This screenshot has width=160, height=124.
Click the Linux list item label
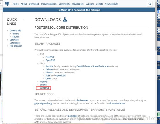click(x=42, y=63)
